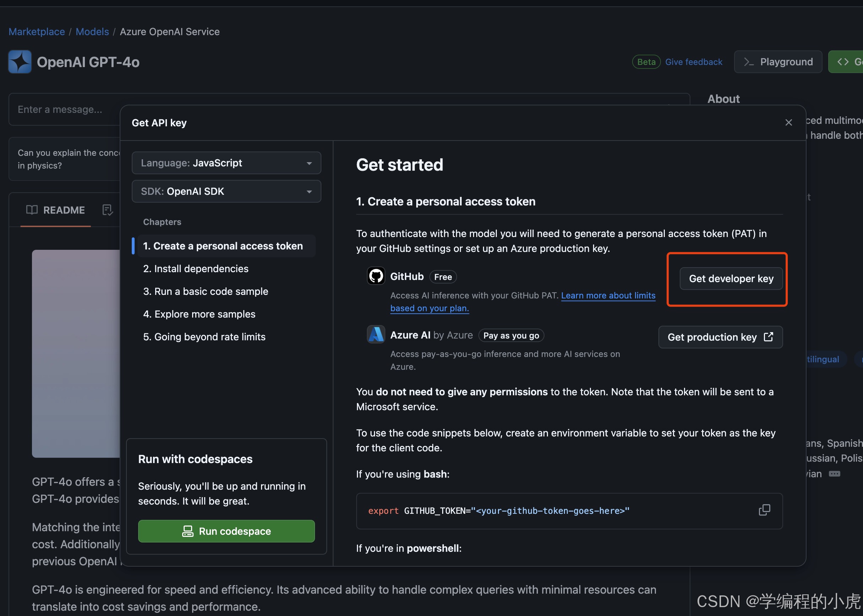Click the OpenAI GPT-4o model logo icon

(x=20, y=62)
